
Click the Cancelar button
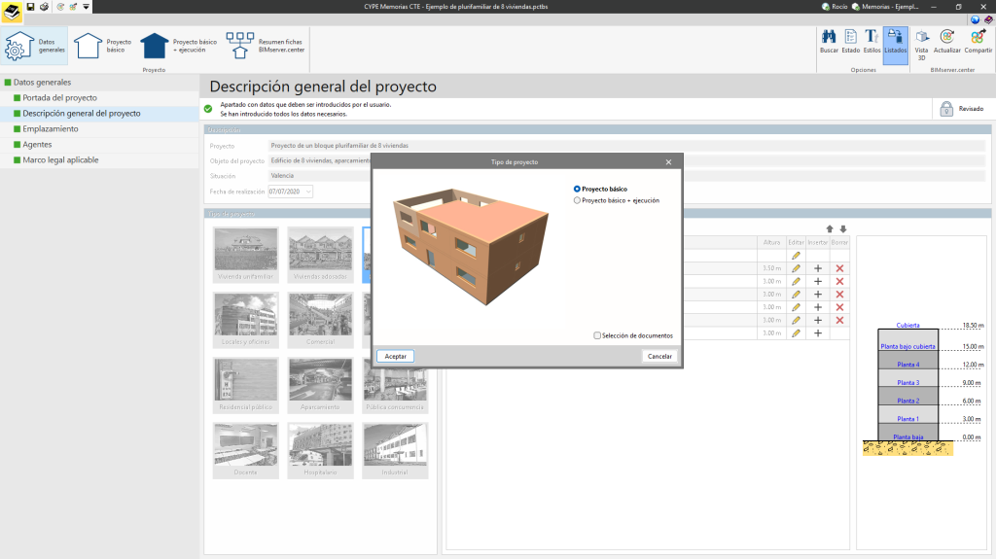click(x=659, y=357)
